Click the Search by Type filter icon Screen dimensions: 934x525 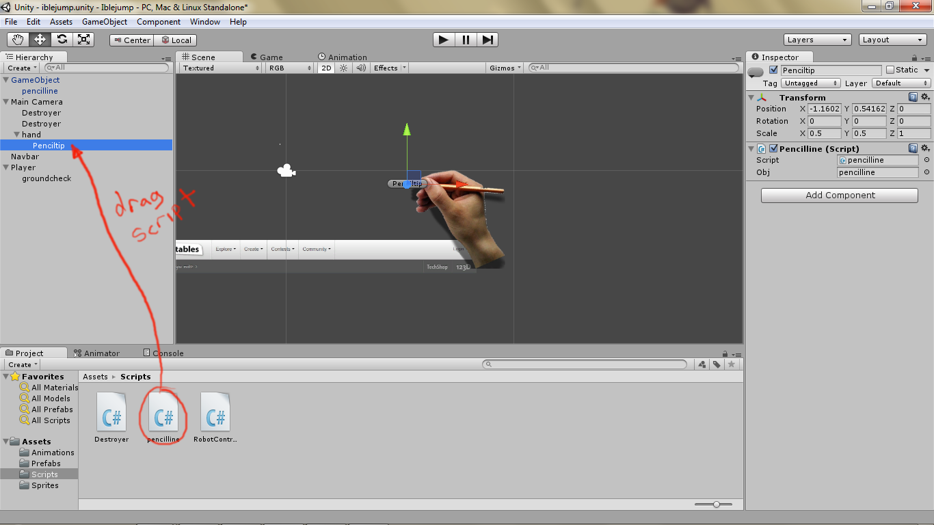(702, 364)
